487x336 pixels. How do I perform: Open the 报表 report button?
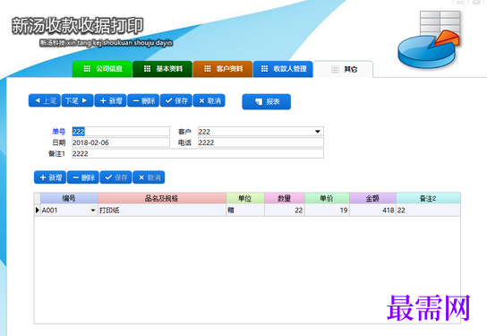(267, 101)
